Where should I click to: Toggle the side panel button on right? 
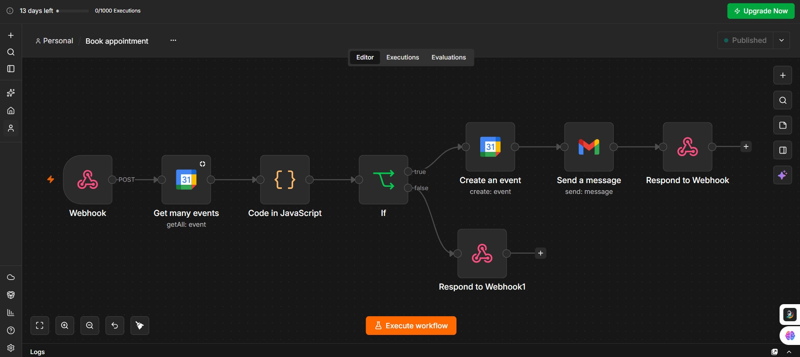tap(782, 150)
